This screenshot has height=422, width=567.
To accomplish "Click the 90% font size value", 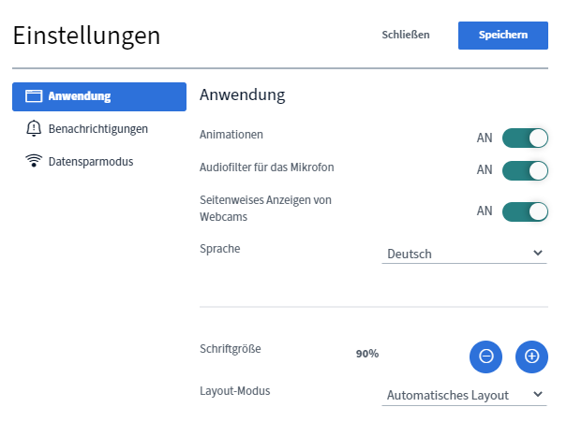I will click(x=367, y=354).
